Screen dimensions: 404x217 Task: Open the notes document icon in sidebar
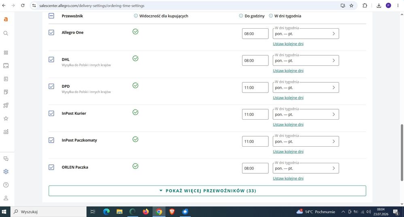(x=6, y=92)
